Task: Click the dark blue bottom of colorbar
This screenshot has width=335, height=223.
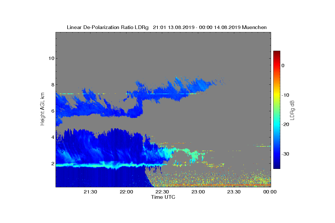Action: pyautogui.click(x=277, y=166)
